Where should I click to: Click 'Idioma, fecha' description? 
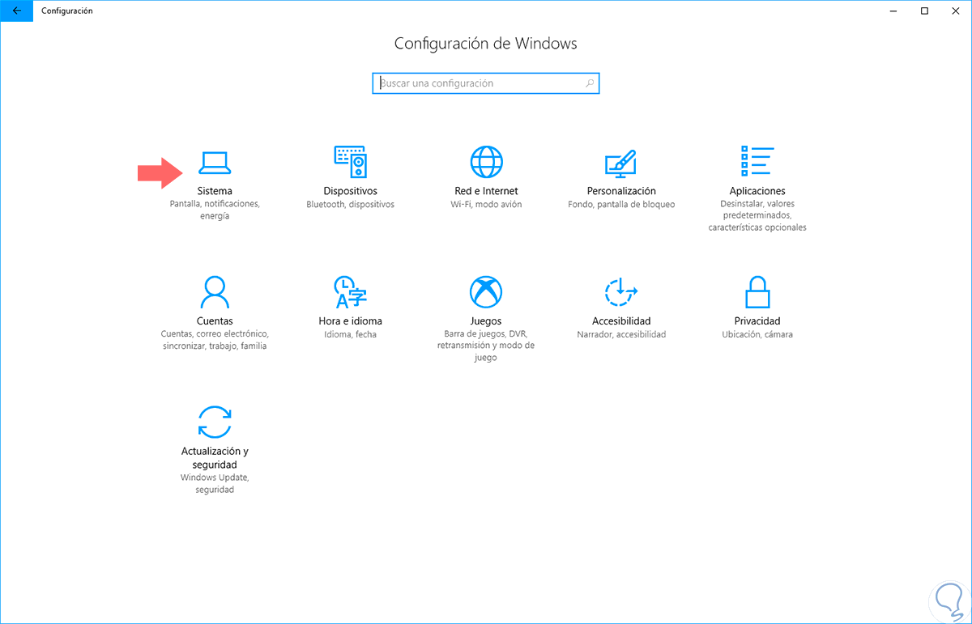(x=350, y=334)
